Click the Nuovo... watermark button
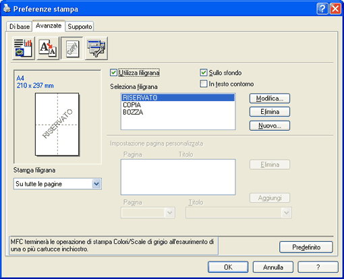344x279 pixels. click(270, 125)
